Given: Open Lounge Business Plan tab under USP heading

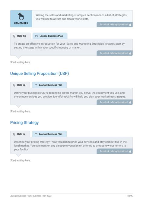Looking at the screenshot, I should (x=49, y=85).
